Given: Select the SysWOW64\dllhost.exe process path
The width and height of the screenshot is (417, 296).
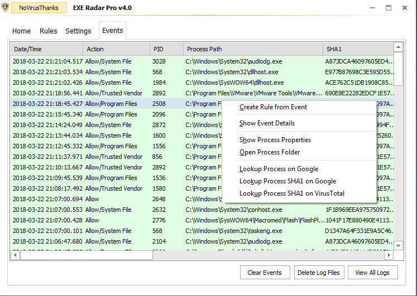Looking at the screenshot, I should (234, 83).
